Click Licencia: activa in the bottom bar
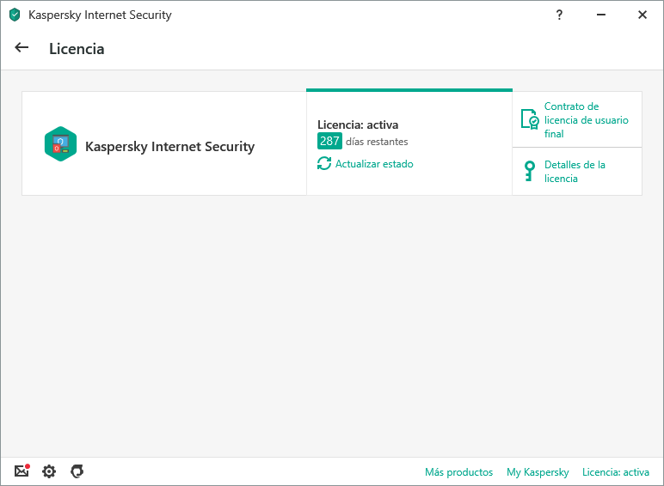664x486 pixels. point(615,472)
